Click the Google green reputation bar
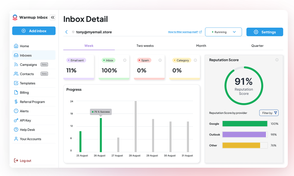 [245, 124]
